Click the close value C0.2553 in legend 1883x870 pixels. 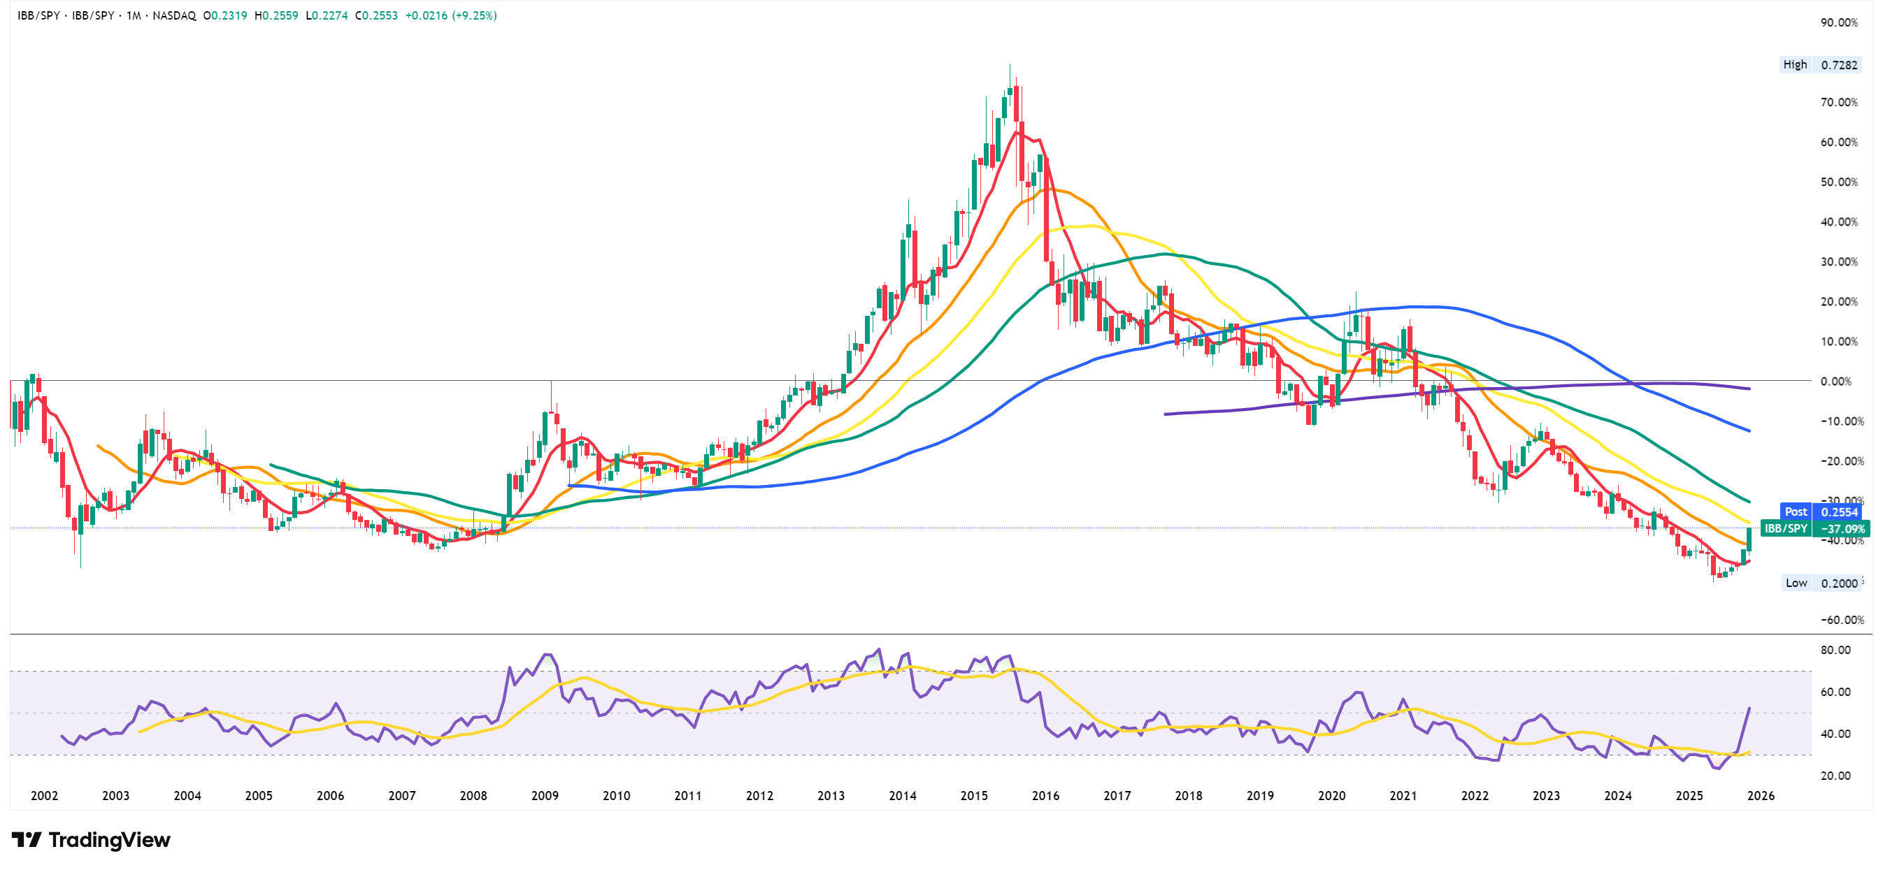376,15
